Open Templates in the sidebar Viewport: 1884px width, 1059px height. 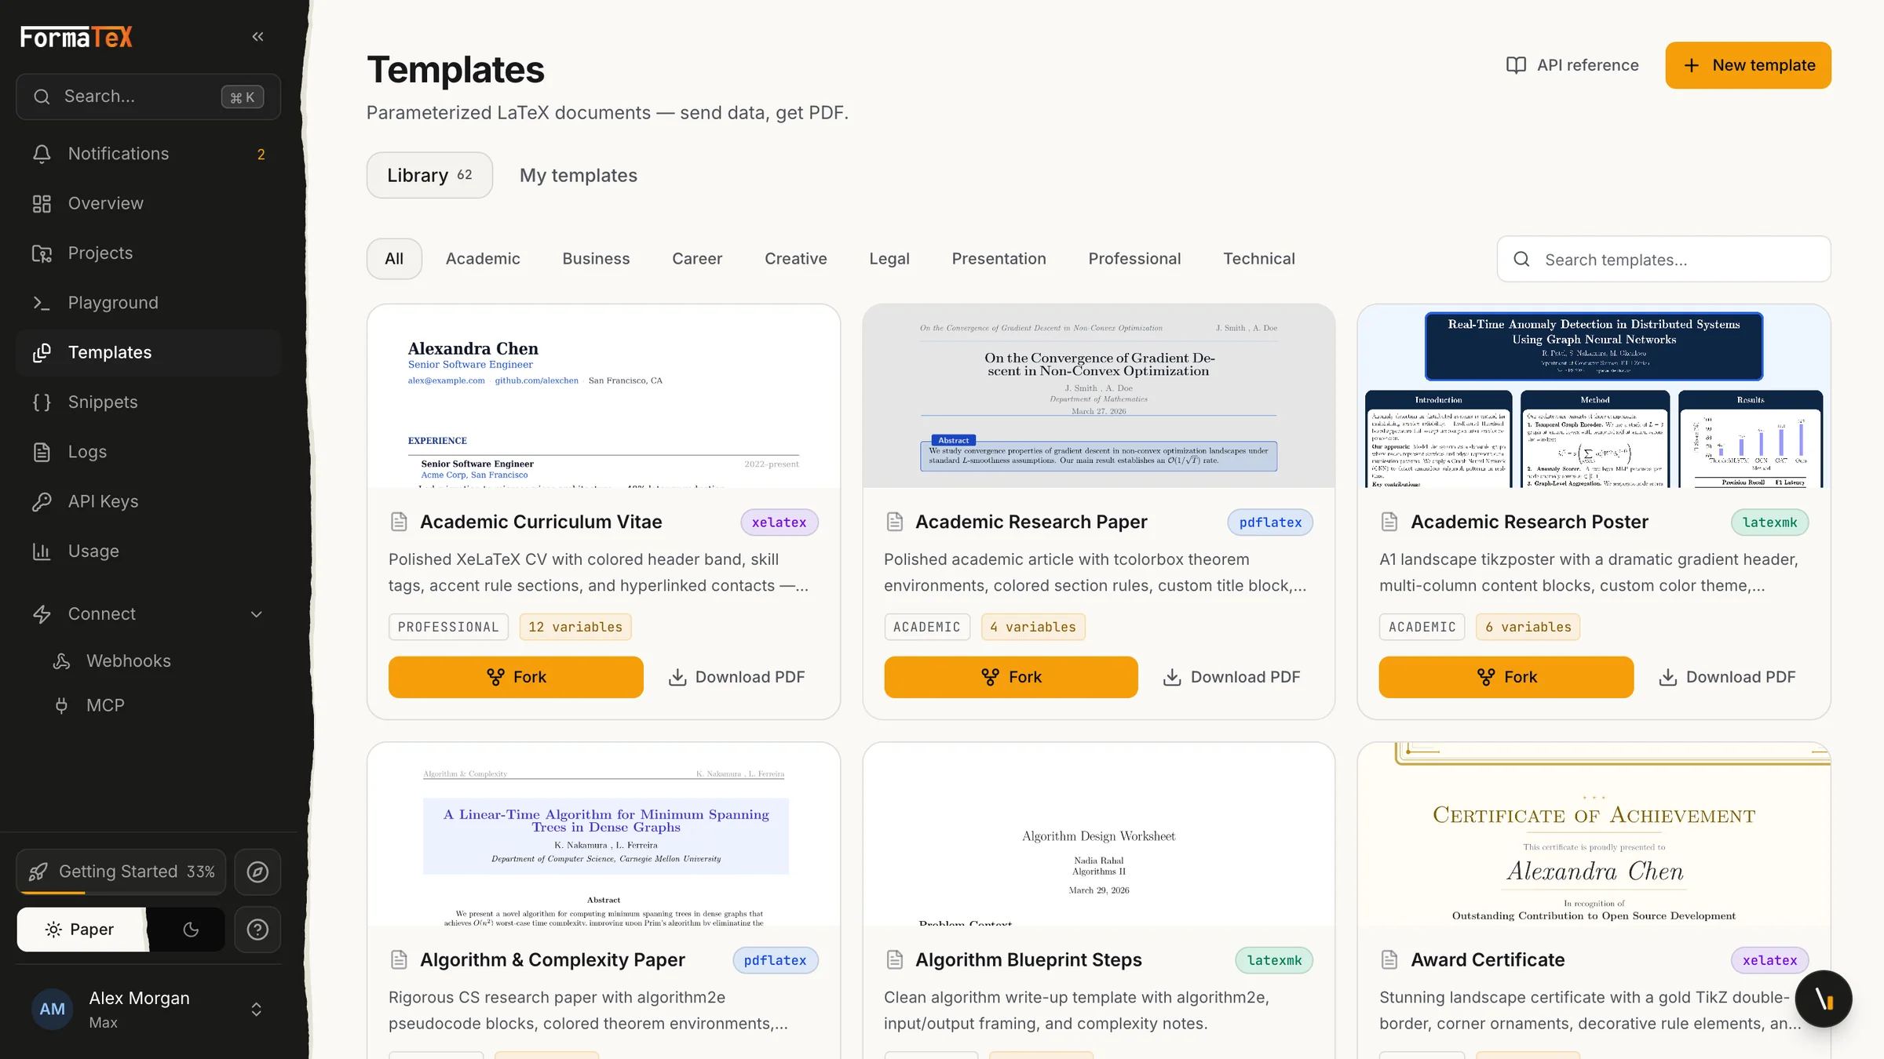(x=148, y=352)
